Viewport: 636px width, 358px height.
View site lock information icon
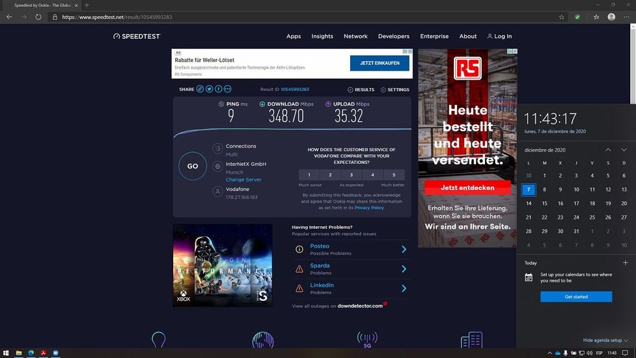pyautogui.click(x=55, y=17)
